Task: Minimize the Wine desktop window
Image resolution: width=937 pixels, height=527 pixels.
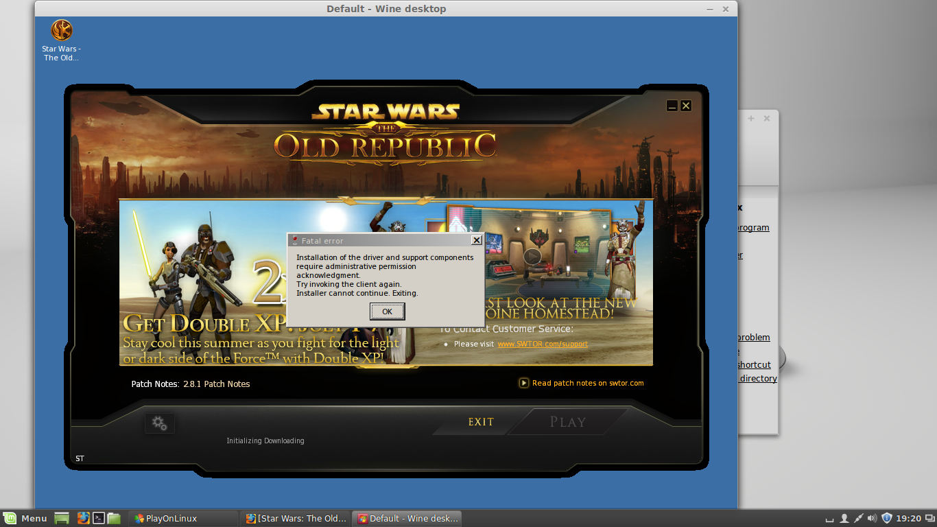Action: [x=711, y=9]
